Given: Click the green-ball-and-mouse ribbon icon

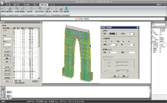Looking at the screenshot, I should [17, 9].
